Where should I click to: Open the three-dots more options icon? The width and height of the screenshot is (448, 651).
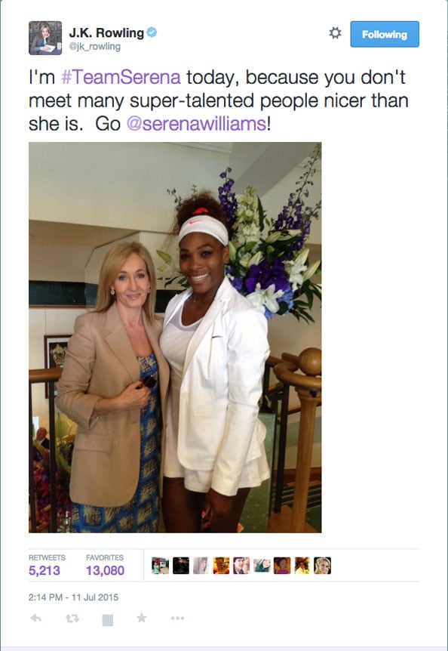click(177, 619)
